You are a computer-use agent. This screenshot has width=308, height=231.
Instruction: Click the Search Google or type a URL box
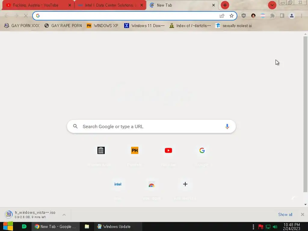(x=151, y=127)
